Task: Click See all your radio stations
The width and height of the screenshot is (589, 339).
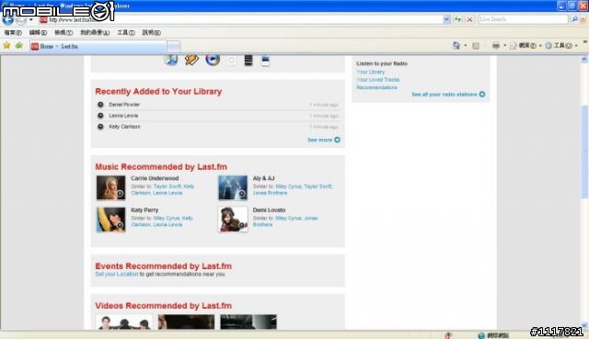Action: click(448, 95)
